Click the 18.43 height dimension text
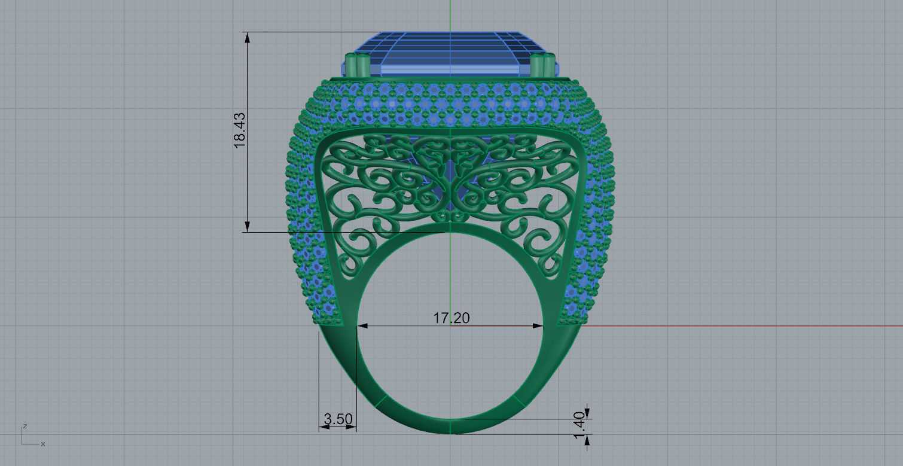The image size is (903, 466). pos(239,131)
